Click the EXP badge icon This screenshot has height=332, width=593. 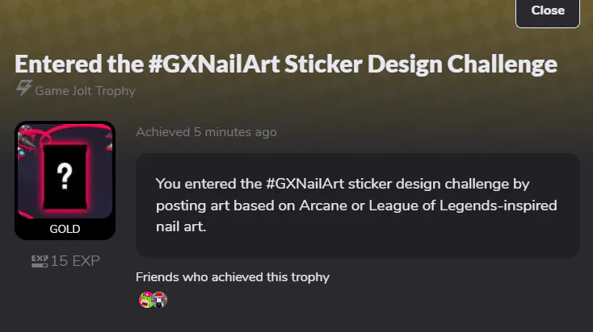pos(40,260)
